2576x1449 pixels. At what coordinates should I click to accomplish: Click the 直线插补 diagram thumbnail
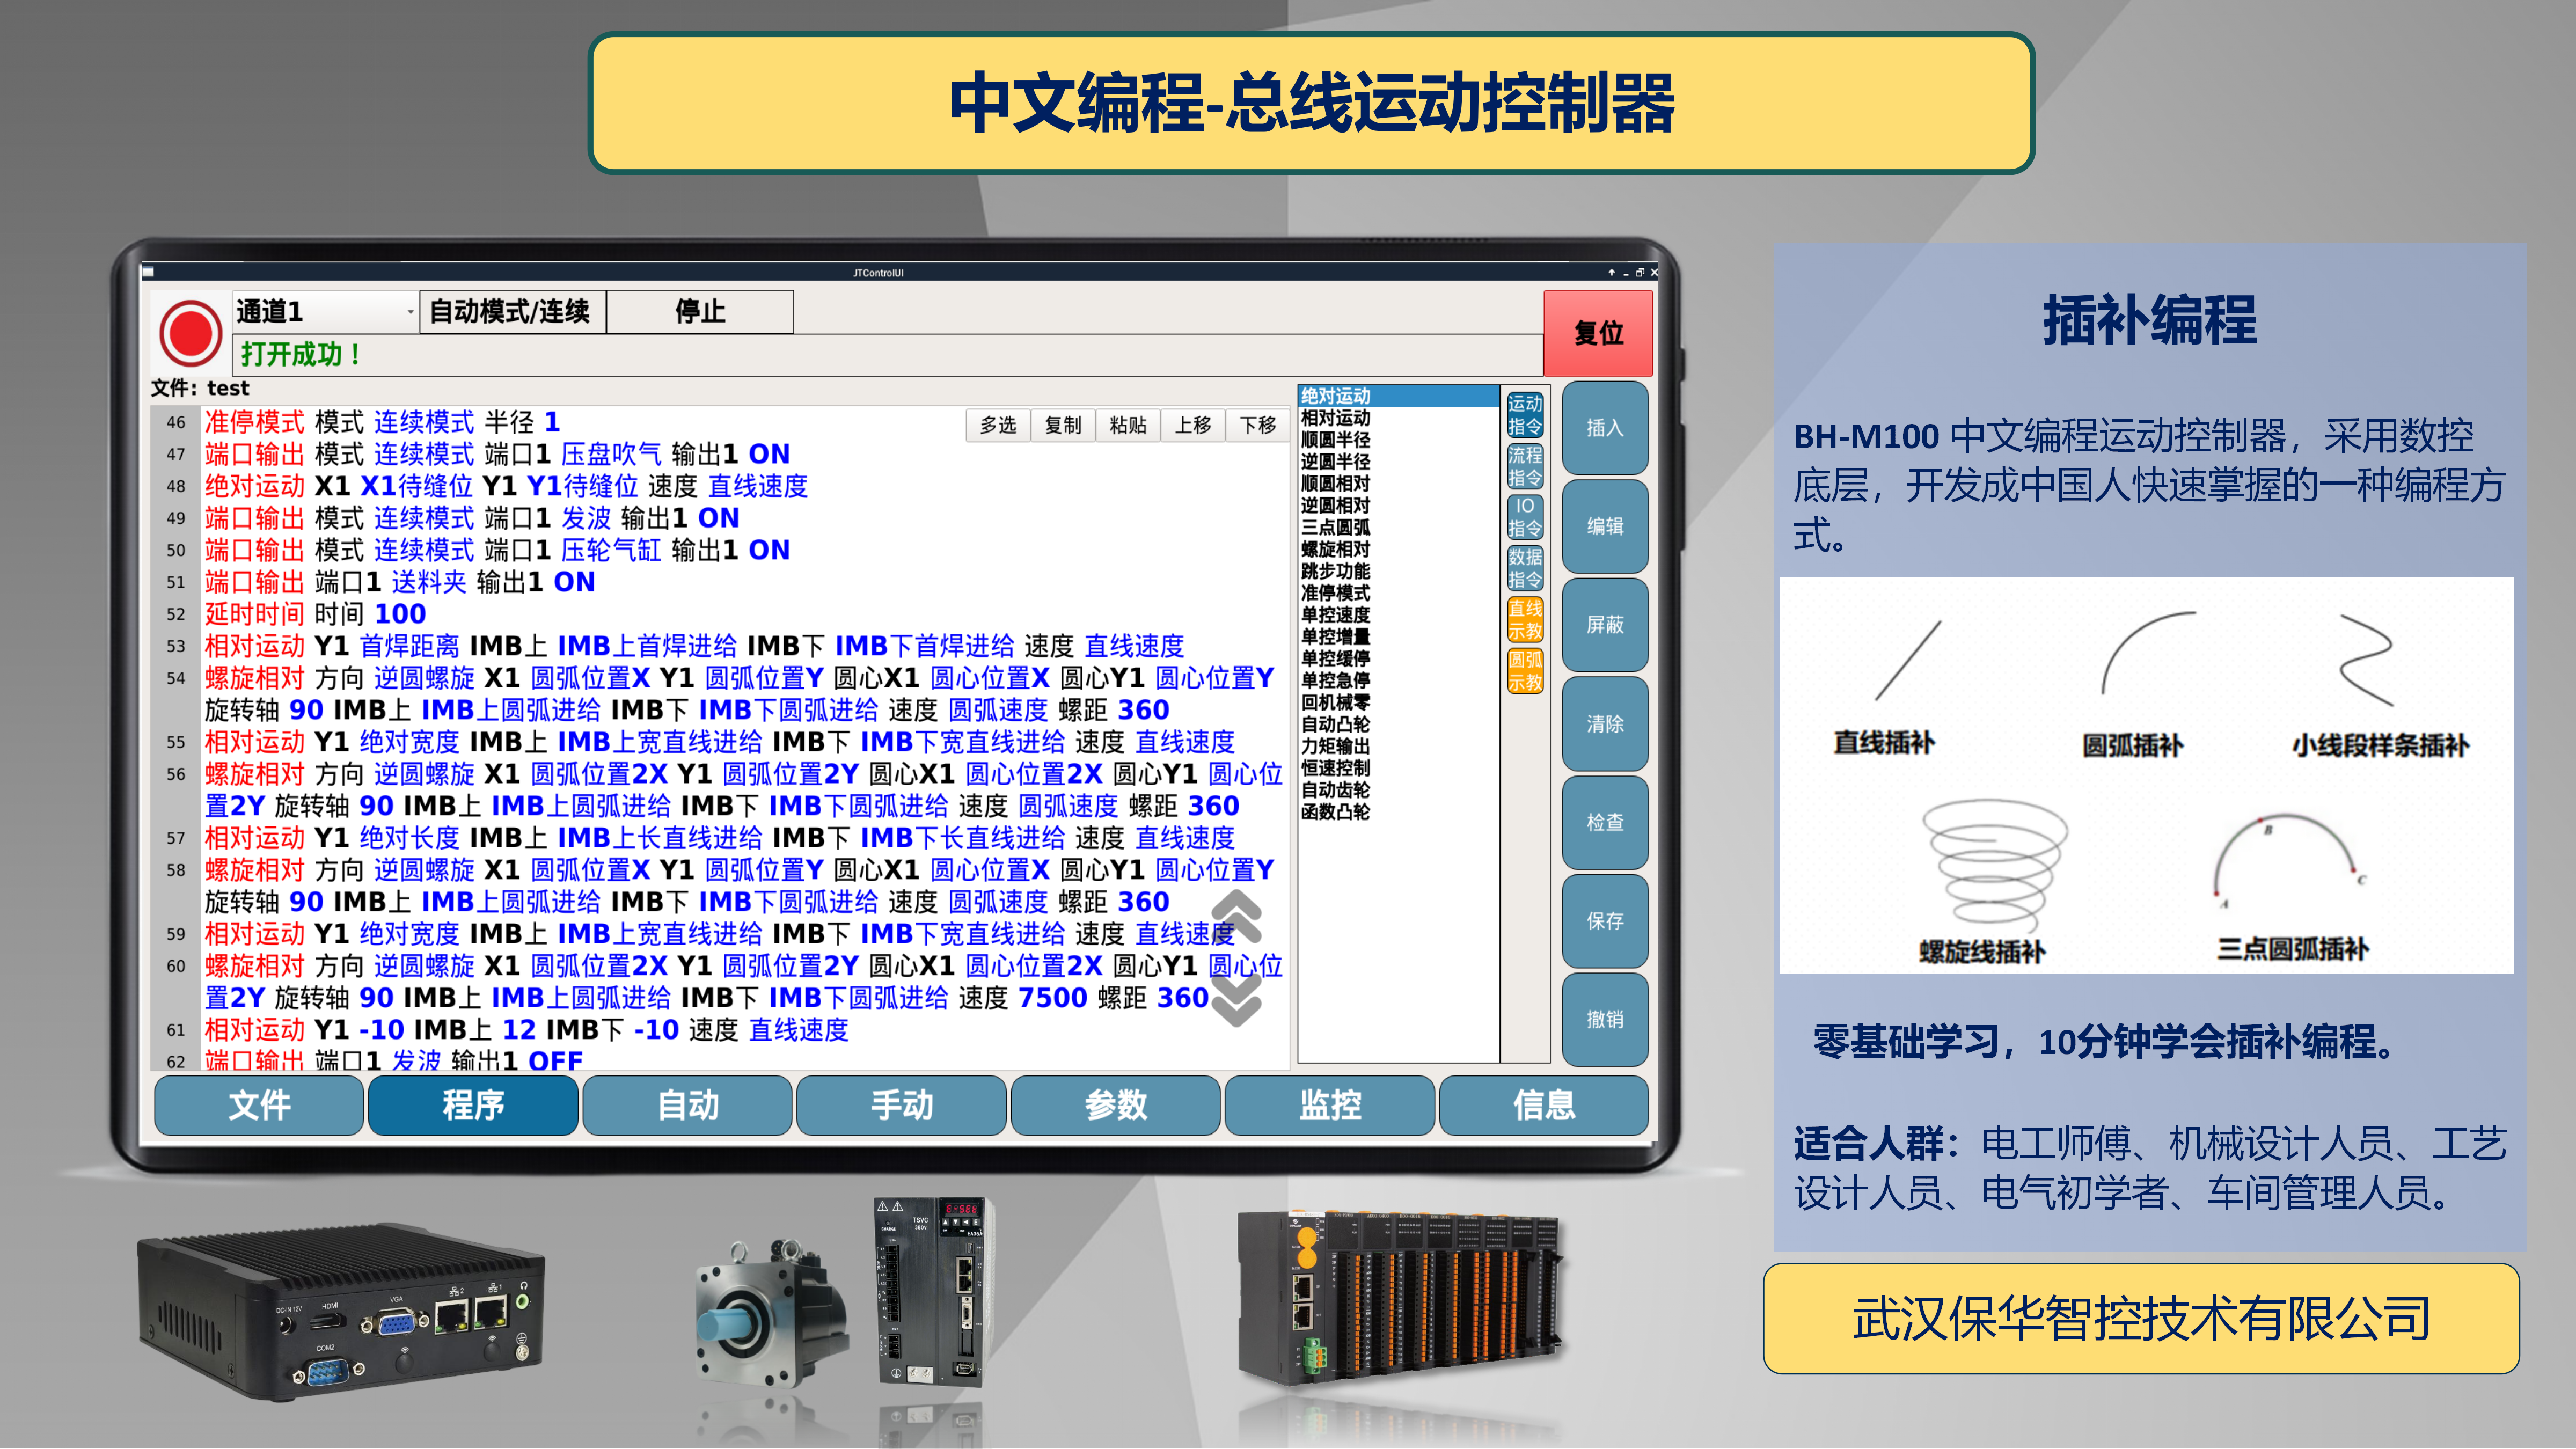[x=1885, y=688]
